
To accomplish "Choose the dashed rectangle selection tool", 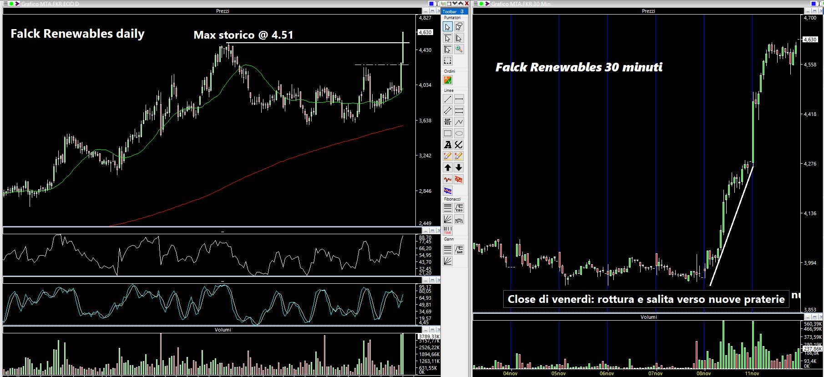I will (448, 60).
